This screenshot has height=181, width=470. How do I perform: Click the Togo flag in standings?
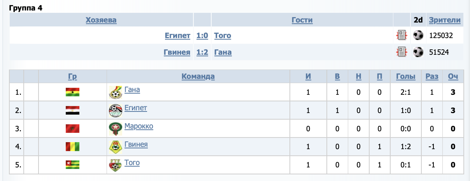[x=72, y=165]
